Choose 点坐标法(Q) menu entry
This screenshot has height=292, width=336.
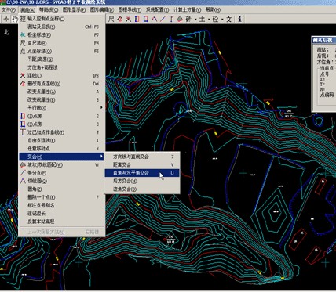(x=61, y=51)
